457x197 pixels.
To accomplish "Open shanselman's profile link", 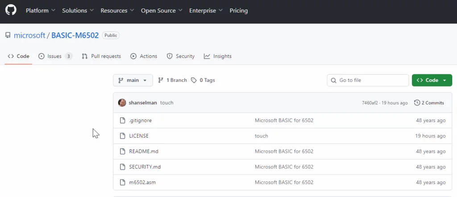I will click(143, 103).
